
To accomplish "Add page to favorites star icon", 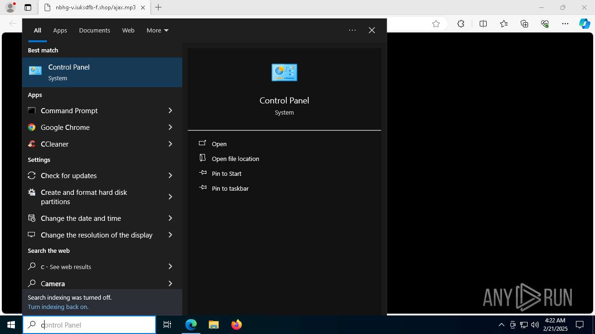I will (436, 24).
